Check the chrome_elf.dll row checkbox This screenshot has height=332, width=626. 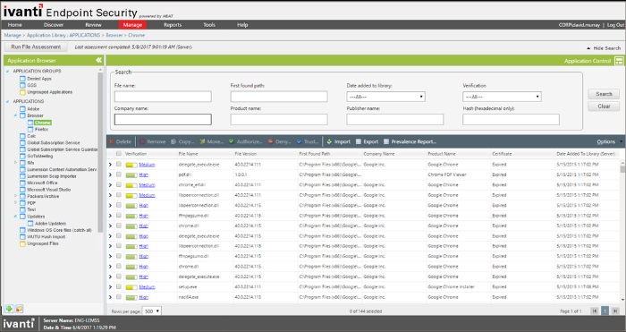coord(119,184)
